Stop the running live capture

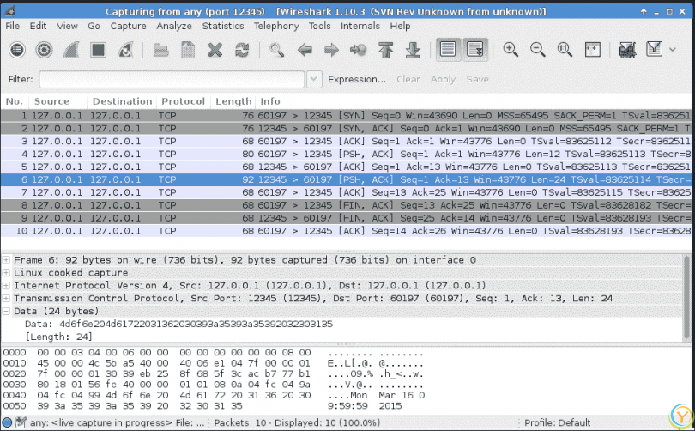point(99,50)
